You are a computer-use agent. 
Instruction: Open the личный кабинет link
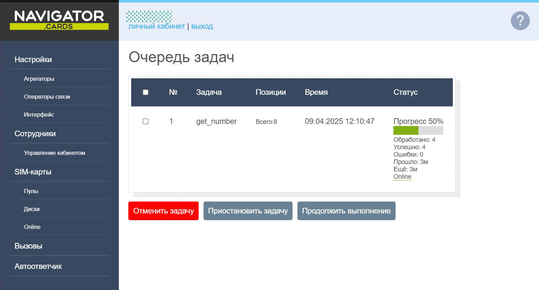point(156,26)
